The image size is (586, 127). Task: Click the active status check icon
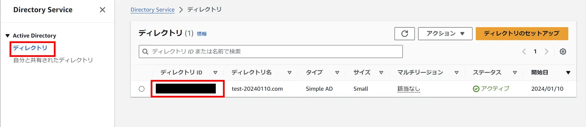476,89
